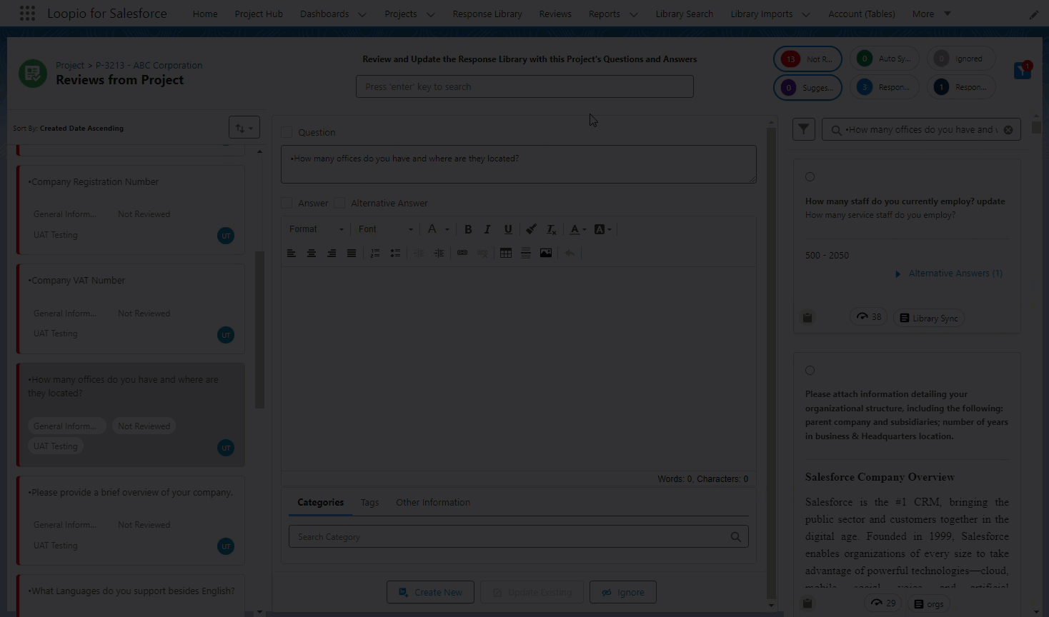
Task: Toggle the Sugges... status filter pill
Action: coord(807,87)
